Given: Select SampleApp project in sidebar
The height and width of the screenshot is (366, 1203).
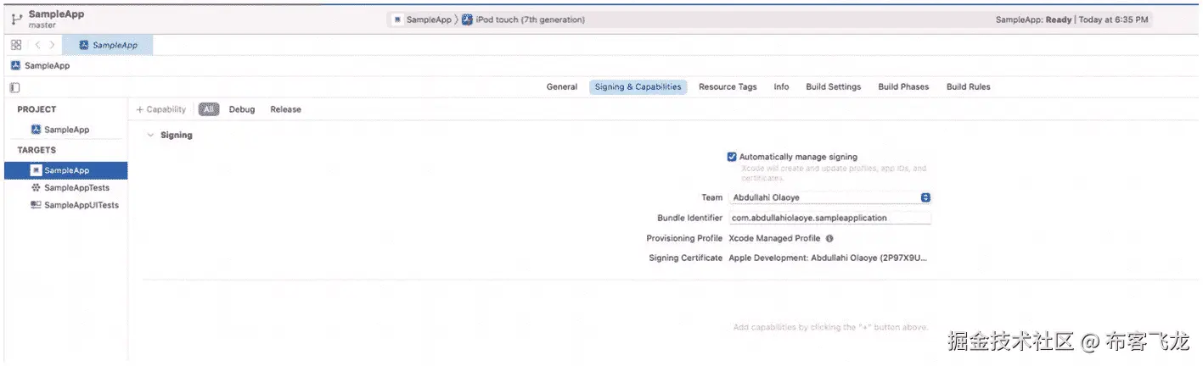Looking at the screenshot, I should [65, 130].
